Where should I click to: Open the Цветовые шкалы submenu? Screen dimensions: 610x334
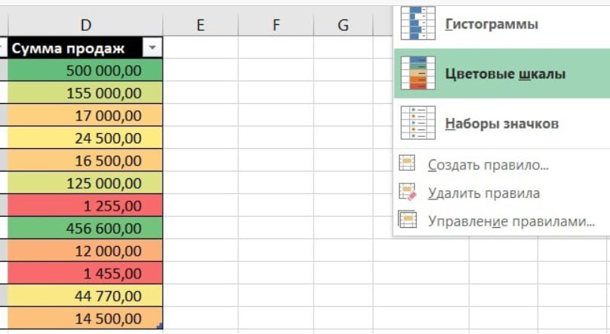(505, 74)
